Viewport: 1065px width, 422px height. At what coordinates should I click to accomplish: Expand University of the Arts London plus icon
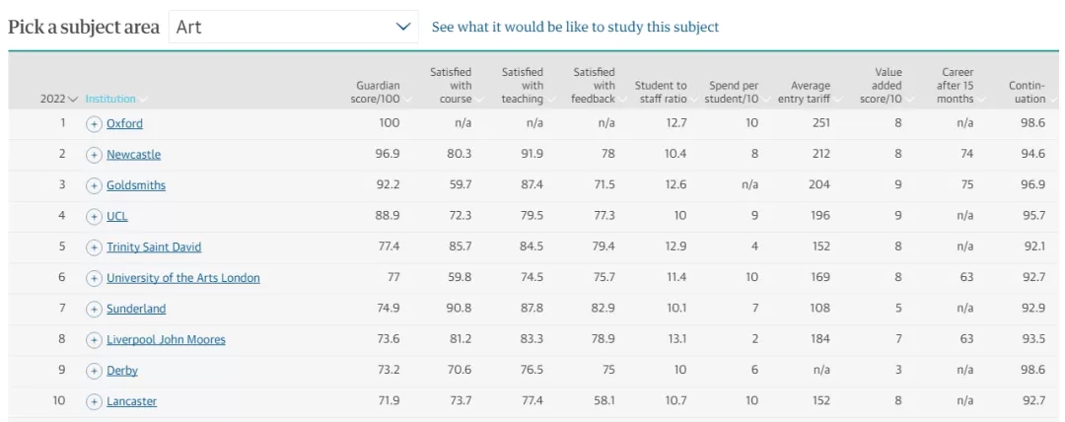point(94,279)
